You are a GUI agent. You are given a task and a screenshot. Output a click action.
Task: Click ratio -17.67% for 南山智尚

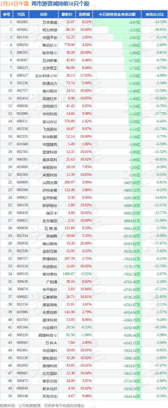[x=160, y=243]
